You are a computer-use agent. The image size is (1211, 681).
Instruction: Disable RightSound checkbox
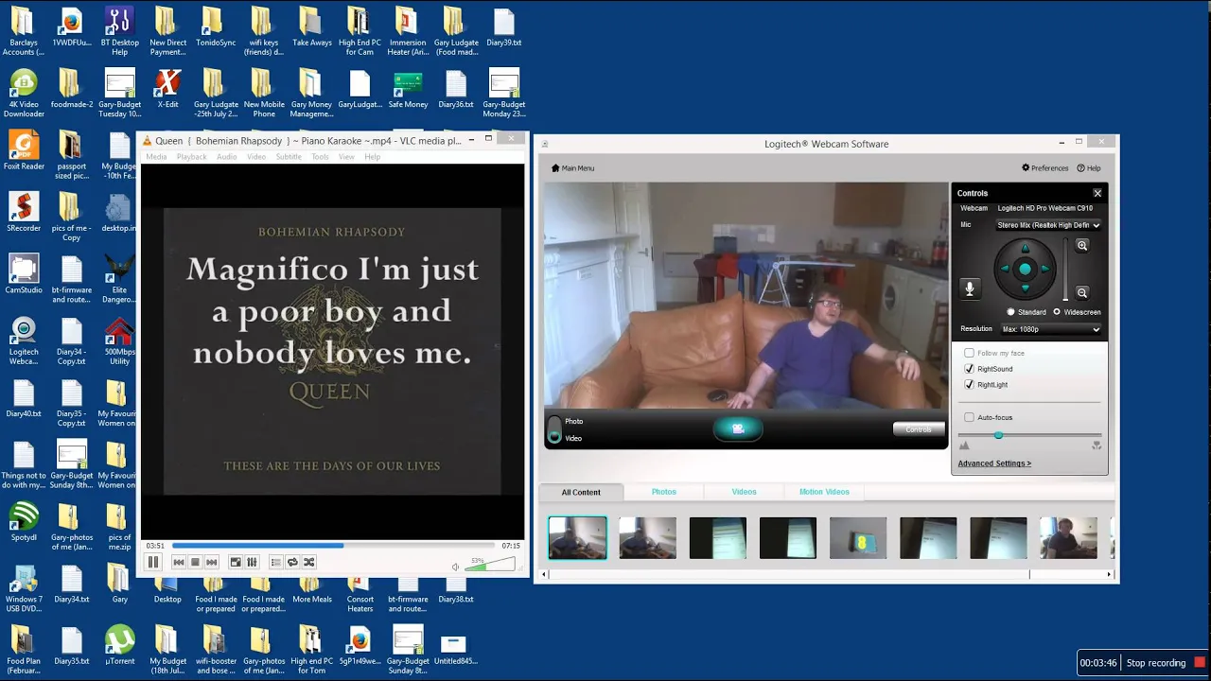click(969, 369)
